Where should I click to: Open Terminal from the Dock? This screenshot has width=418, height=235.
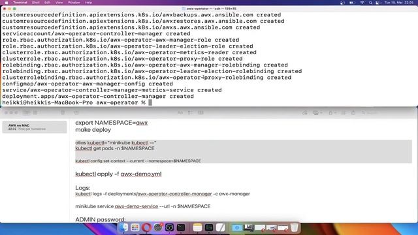click(181, 227)
